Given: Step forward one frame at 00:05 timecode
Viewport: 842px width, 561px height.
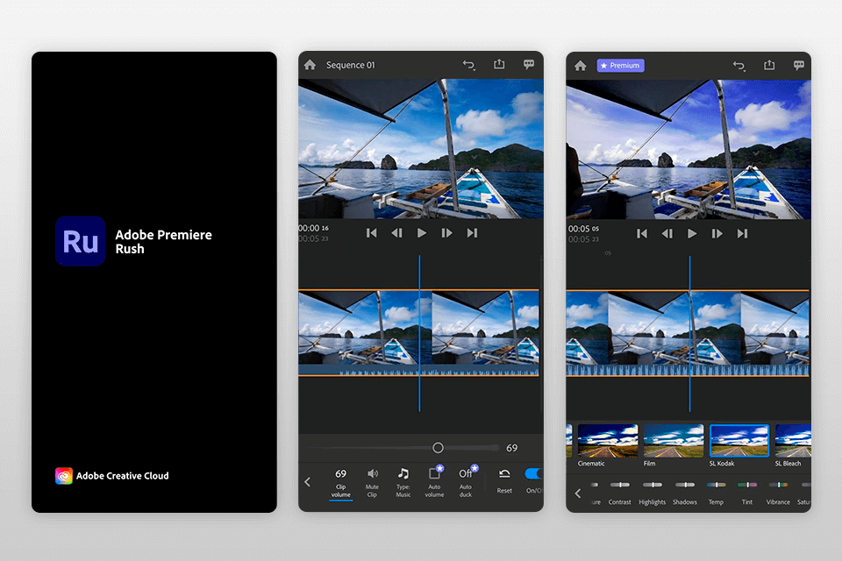Looking at the screenshot, I should click(x=717, y=233).
